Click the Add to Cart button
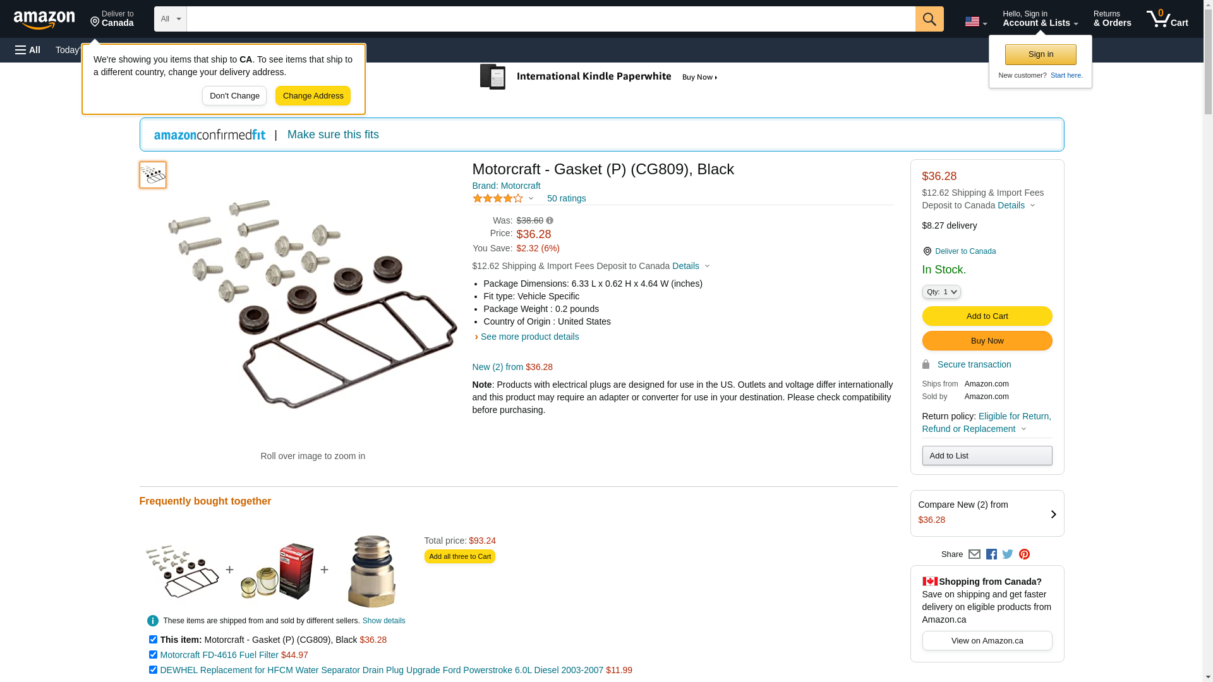1213x682 pixels. [x=987, y=316]
